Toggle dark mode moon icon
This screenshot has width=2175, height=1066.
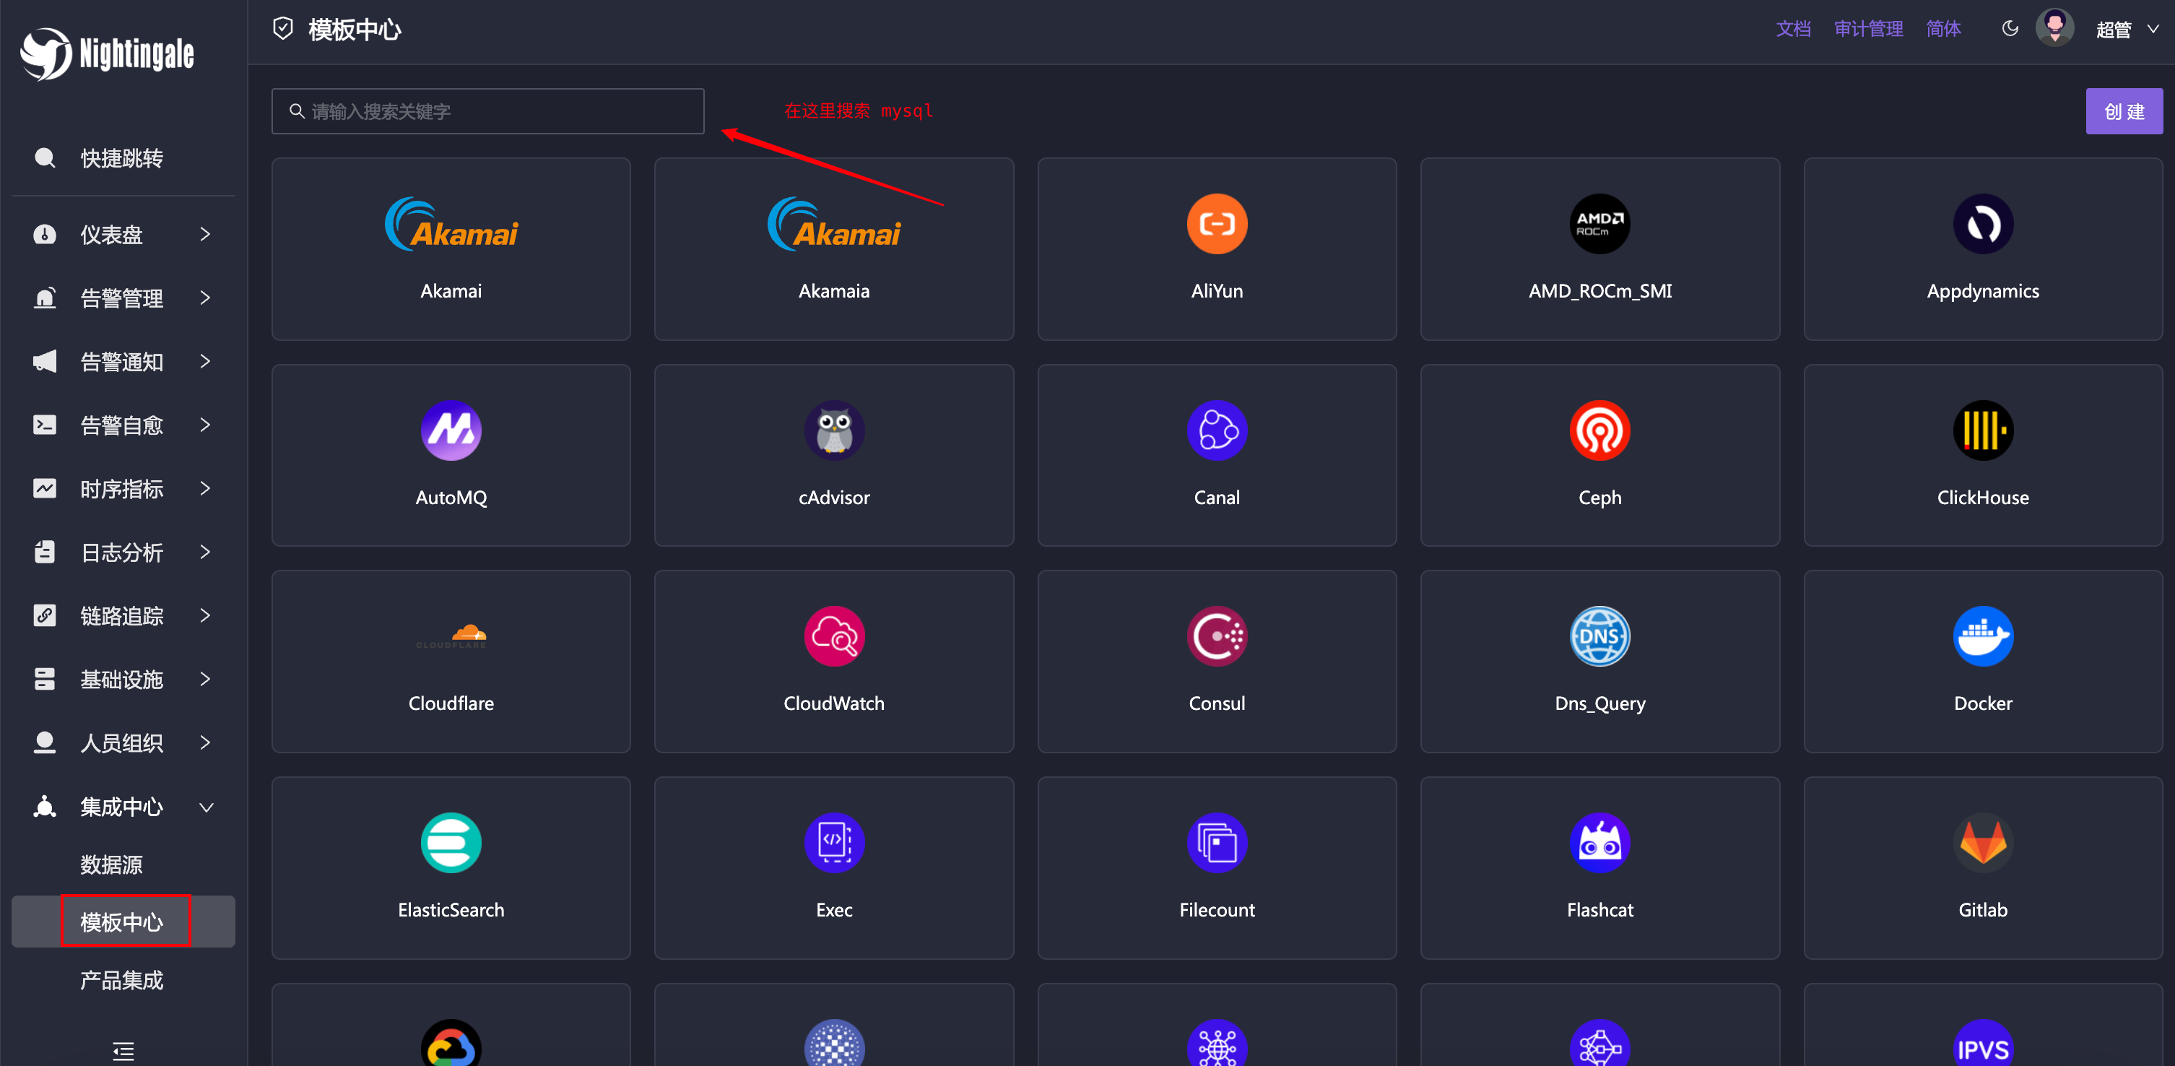click(2010, 29)
